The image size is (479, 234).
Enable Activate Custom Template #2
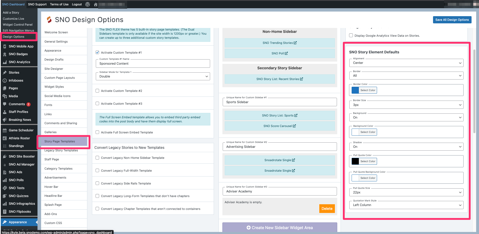[x=97, y=91]
